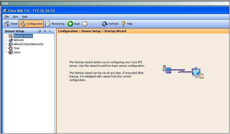Float the Sensor Setup panel
This screenshot has height=134, width=230.
pos(40,31)
